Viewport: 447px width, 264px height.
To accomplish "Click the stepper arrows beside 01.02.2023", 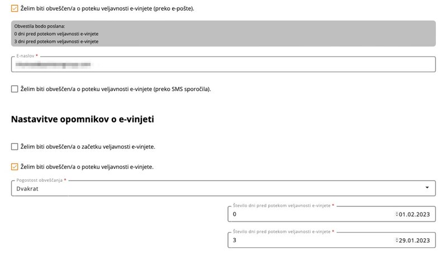I will point(396,214).
